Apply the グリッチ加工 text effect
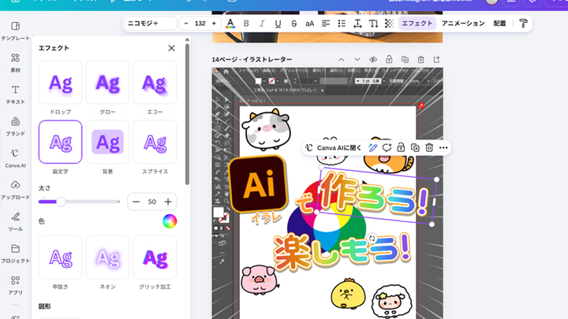The height and width of the screenshot is (319, 568). (155, 257)
